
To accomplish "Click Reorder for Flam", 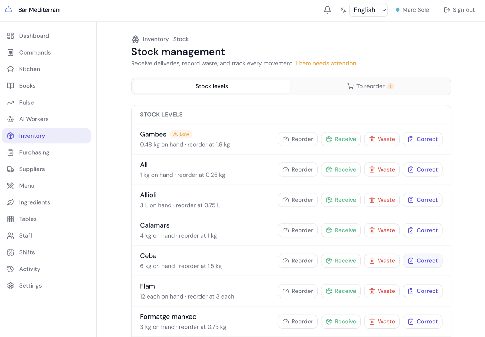I will 298,291.
